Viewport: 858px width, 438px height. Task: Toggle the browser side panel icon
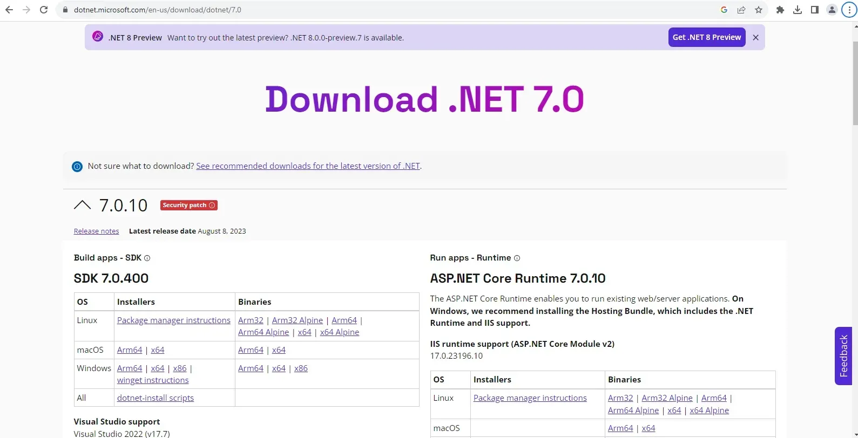tap(815, 10)
